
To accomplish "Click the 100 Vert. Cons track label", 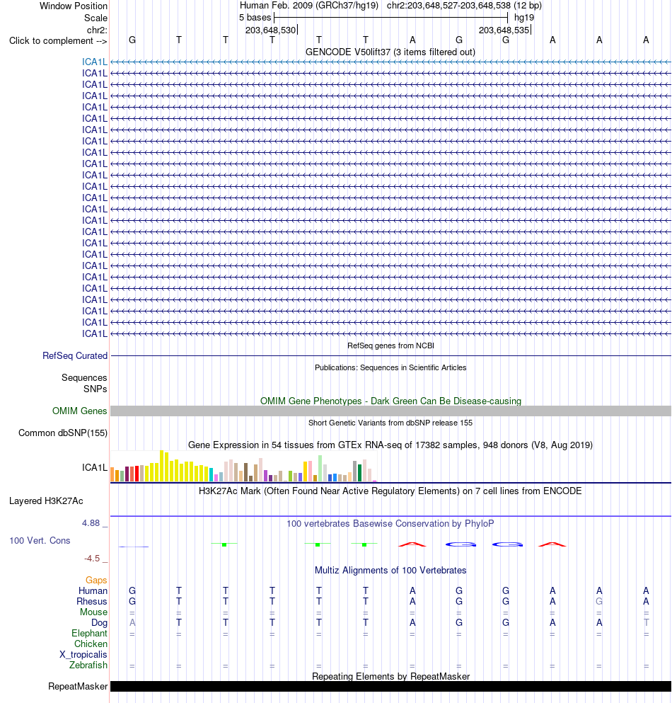I will pos(40,540).
